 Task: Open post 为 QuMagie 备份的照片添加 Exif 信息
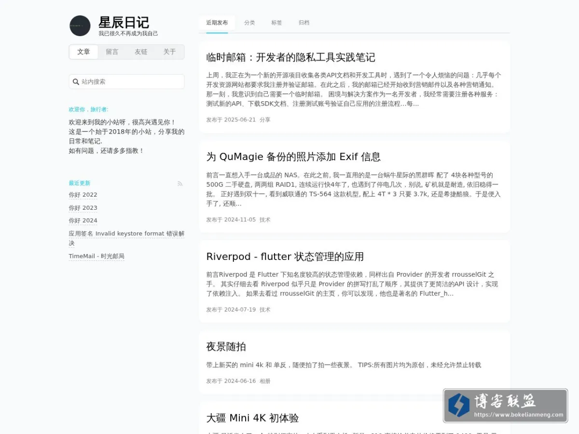(x=293, y=157)
